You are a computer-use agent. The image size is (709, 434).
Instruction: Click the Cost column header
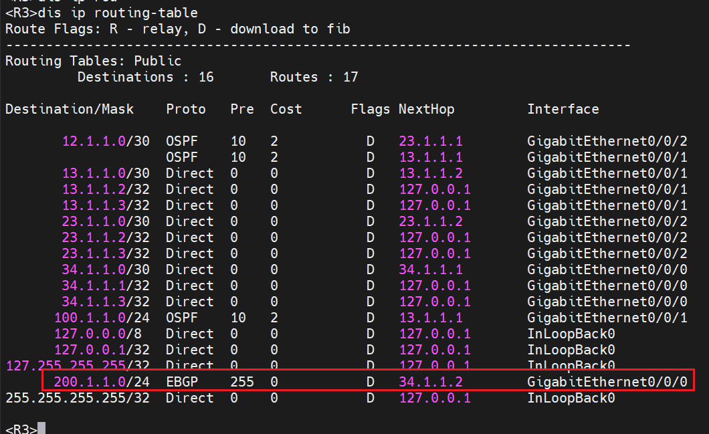pyautogui.click(x=286, y=109)
